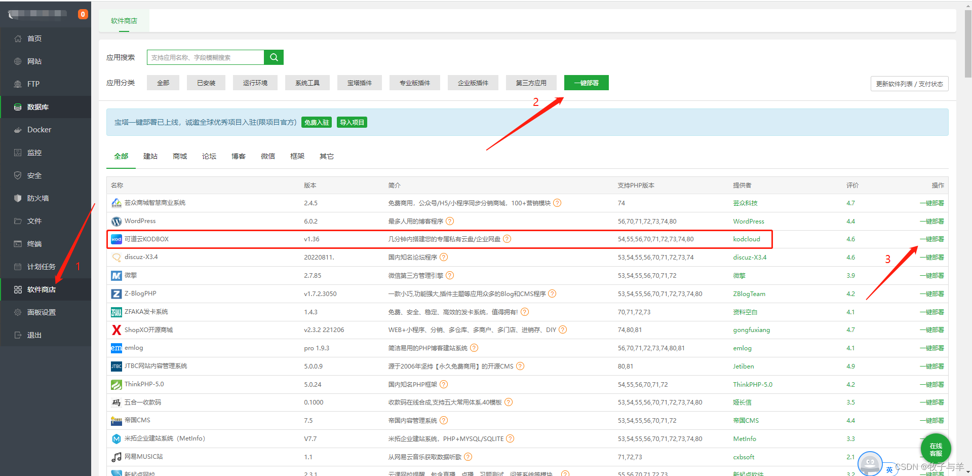972x476 pixels.
Task: Click help icon beside discuz description
Action: [x=444, y=257]
